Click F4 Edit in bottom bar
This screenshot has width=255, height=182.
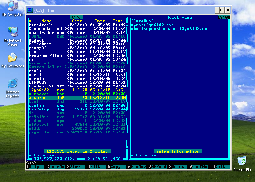pos(95,167)
